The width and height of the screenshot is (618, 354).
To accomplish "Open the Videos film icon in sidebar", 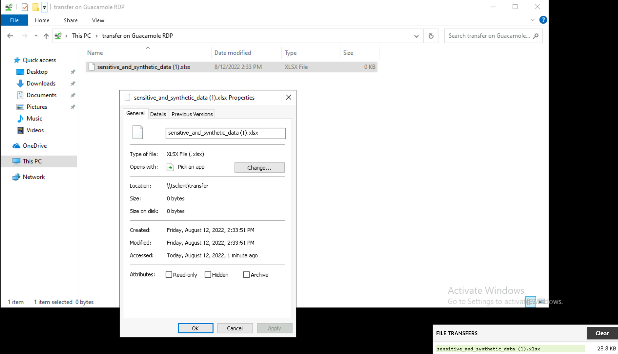I will [x=20, y=130].
